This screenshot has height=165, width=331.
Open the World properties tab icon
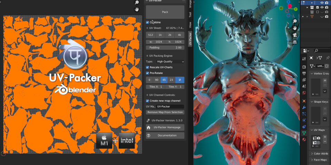pos(304,92)
